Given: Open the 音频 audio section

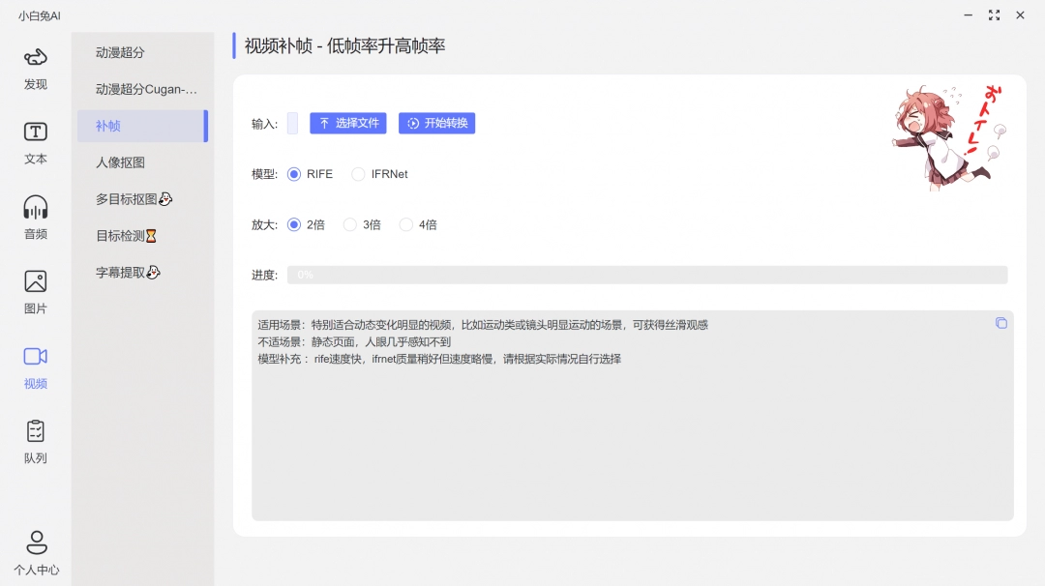Looking at the screenshot, I should (x=35, y=217).
